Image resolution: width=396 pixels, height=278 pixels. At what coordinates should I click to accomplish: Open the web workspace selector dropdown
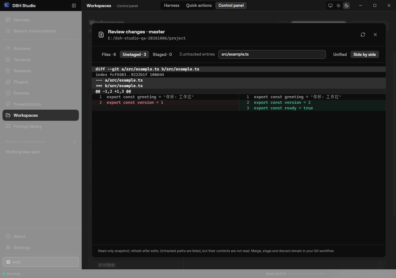[x=41, y=262]
